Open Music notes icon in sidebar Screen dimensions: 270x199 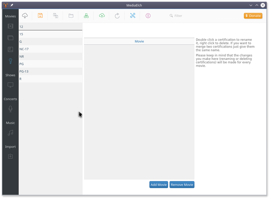coord(10,133)
